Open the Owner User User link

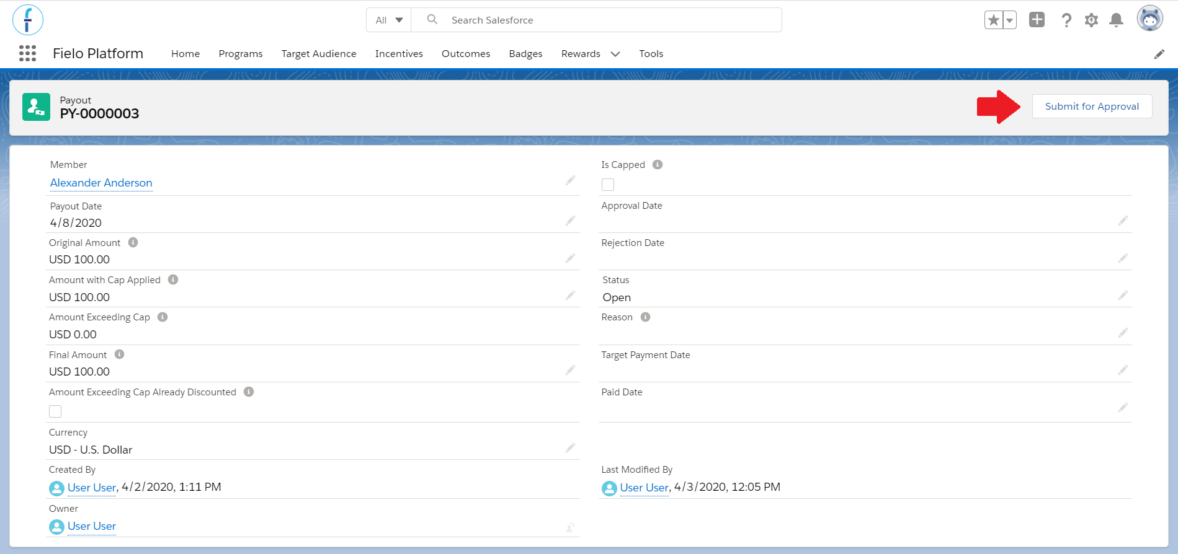92,526
